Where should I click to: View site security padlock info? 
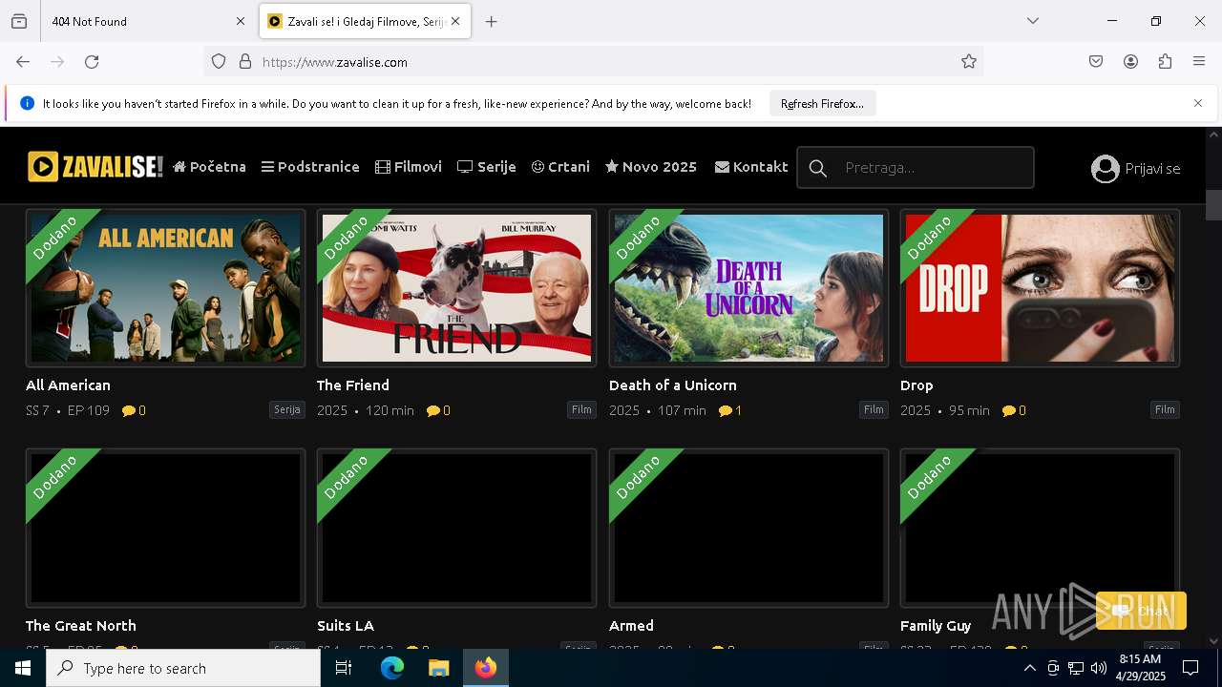pyautogui.click(x=245, y=62)
